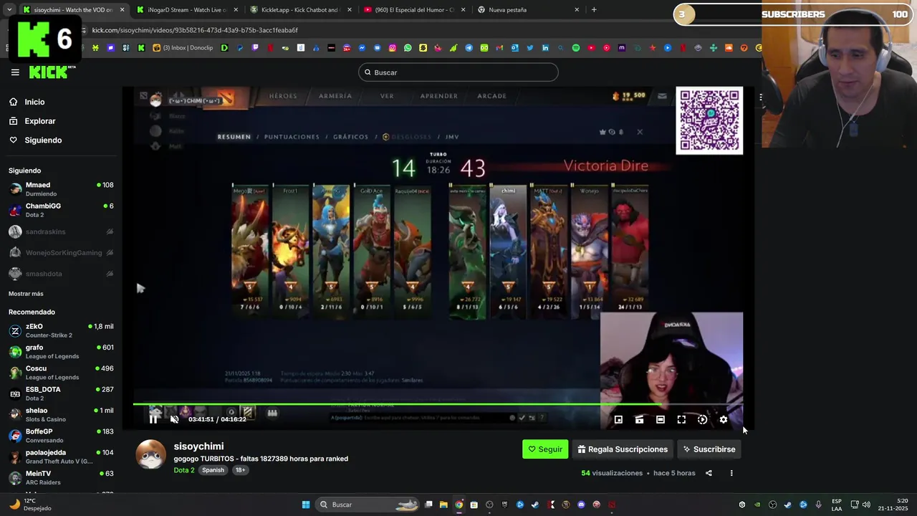917x516 pixels.
Task: Unmute the video player volume
Action: click(174, 419)
